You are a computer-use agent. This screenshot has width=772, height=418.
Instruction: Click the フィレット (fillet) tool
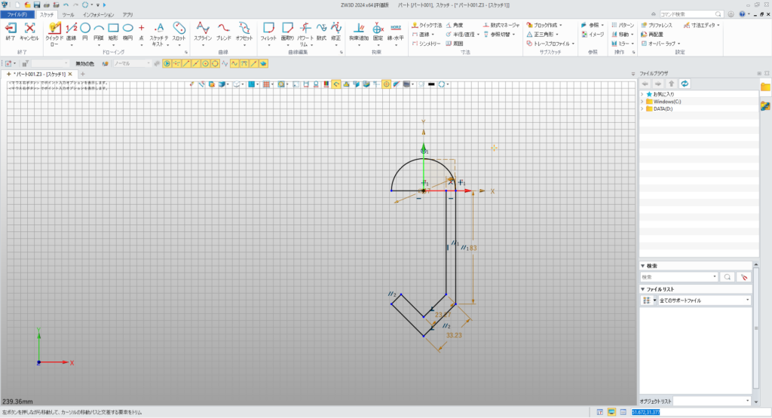(268, 30)
